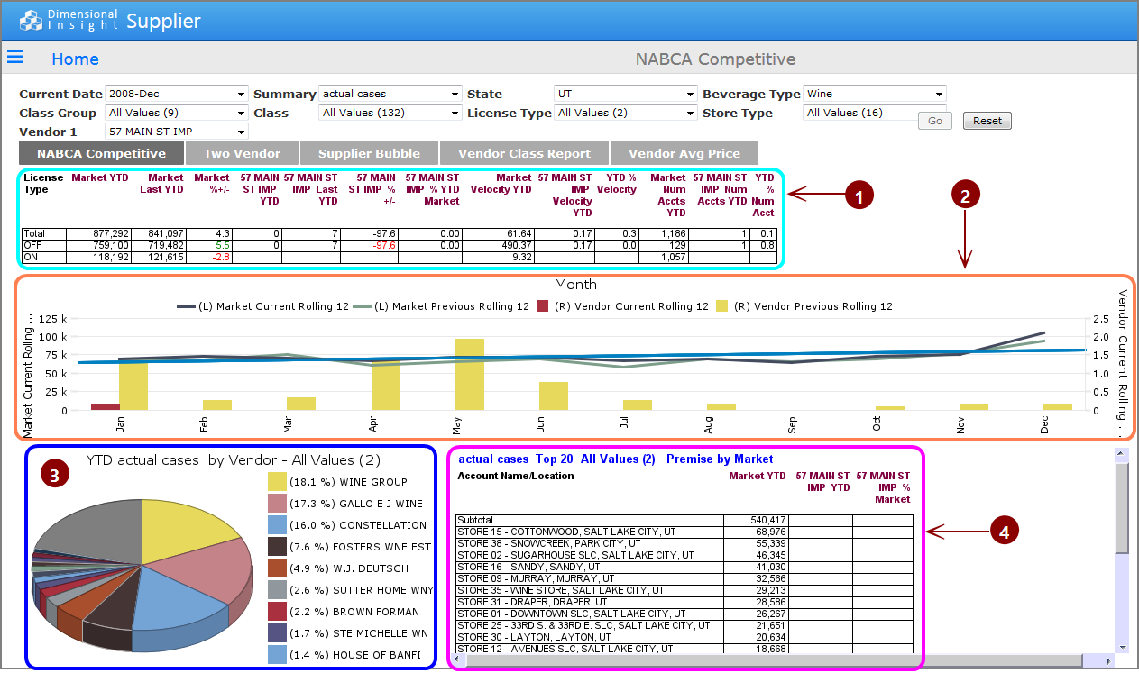
Task: Open the Beverage Type dropdown
Action: click(874, 94)
